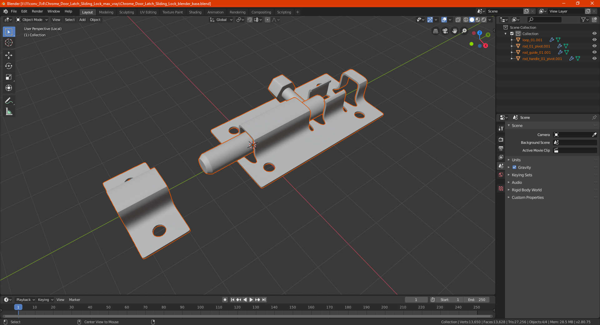Activate the Cursor tool
This screenshot has height=325, width=600.
click(9, 43)
